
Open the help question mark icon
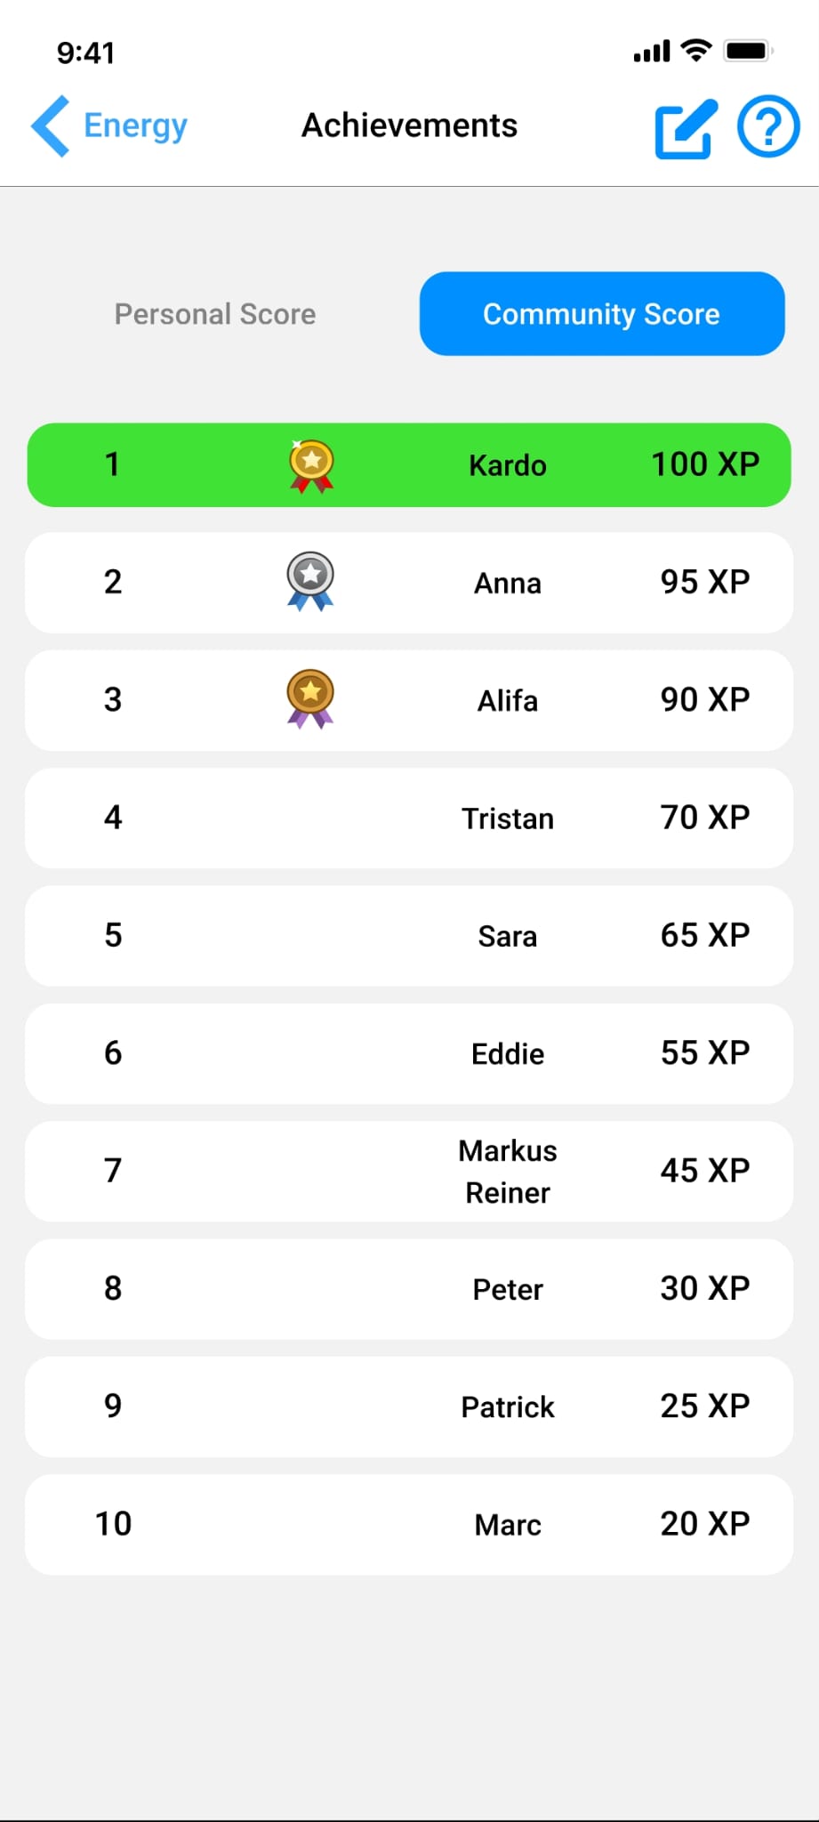tap(768, 126)
